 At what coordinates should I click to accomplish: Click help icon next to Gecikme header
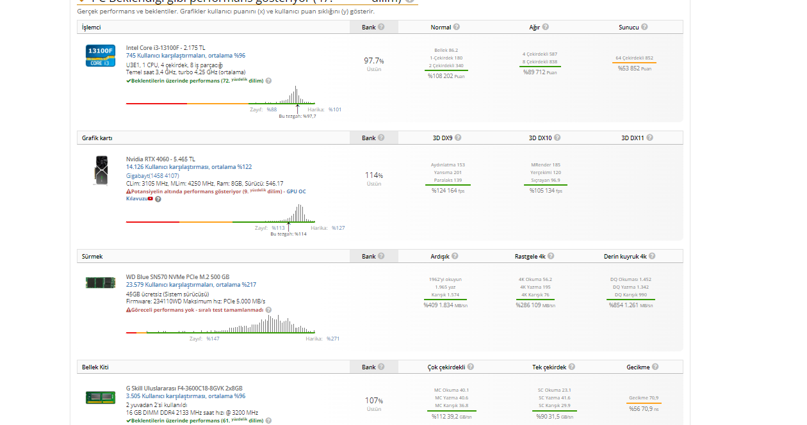655,367
